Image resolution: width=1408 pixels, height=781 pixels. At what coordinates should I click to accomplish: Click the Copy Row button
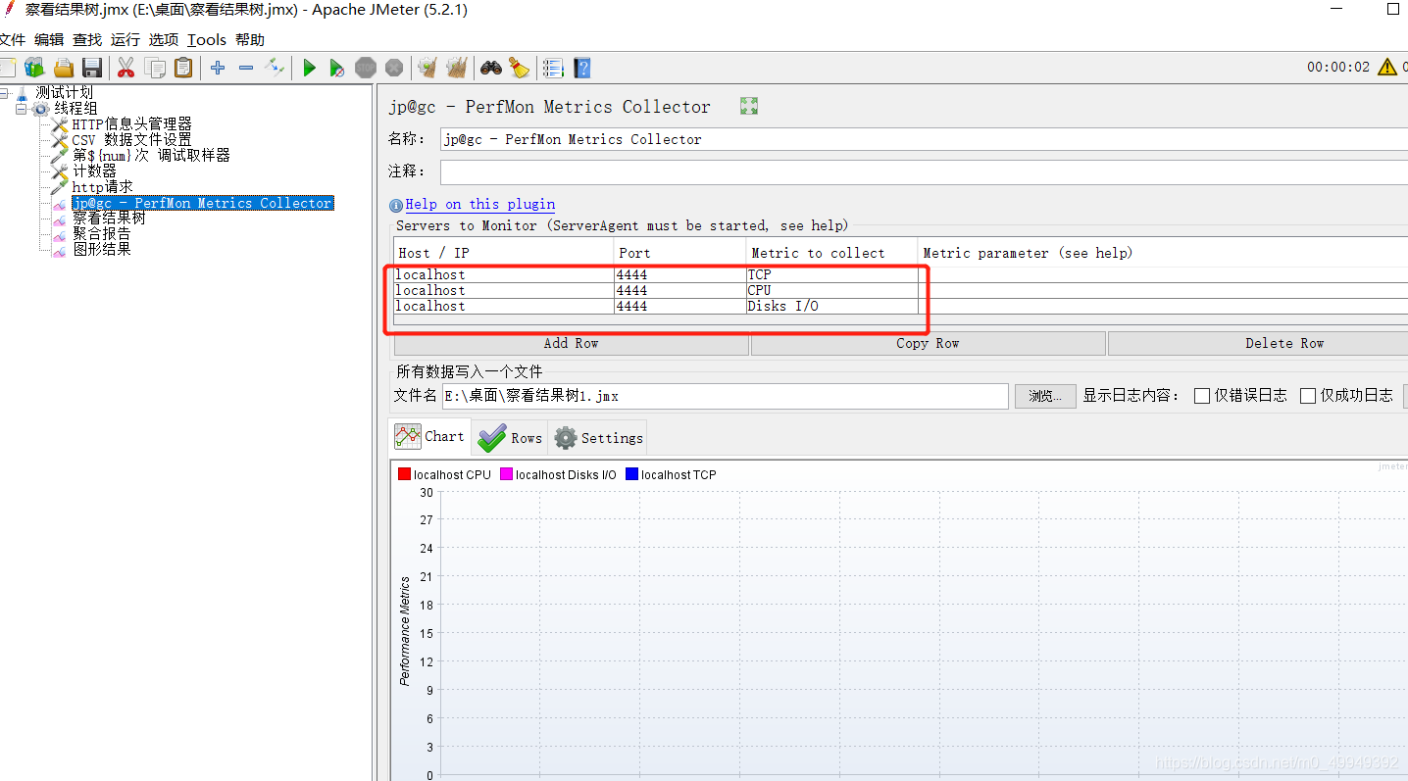click(928, 343)
